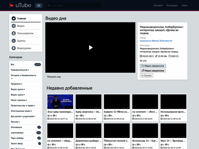The width and height of the screenshot is (199, 149).
Task: Select the Главная home icon
Action: point(14,19)
